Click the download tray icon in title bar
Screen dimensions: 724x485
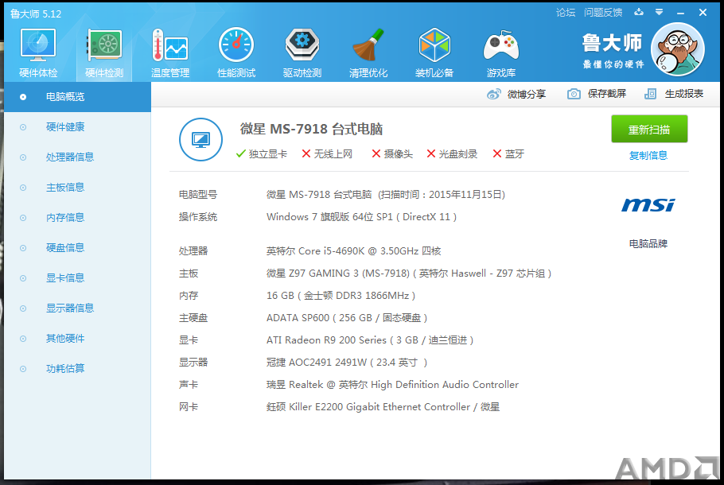point(639,13)
